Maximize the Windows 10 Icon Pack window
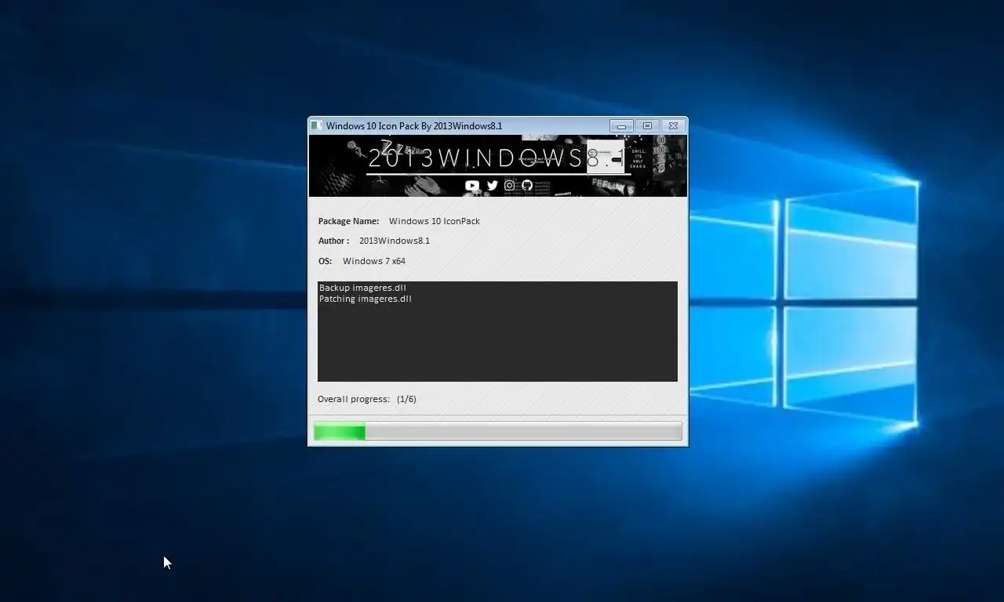 [647, 125]
